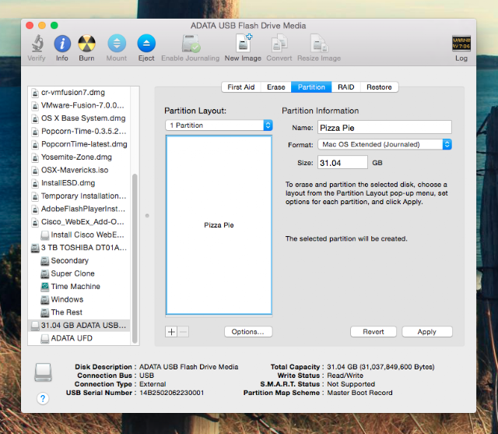Select cr-vmfusion7.dmg disk image
The width and height of the screenshot is (498, 434).
click(79, 93)
